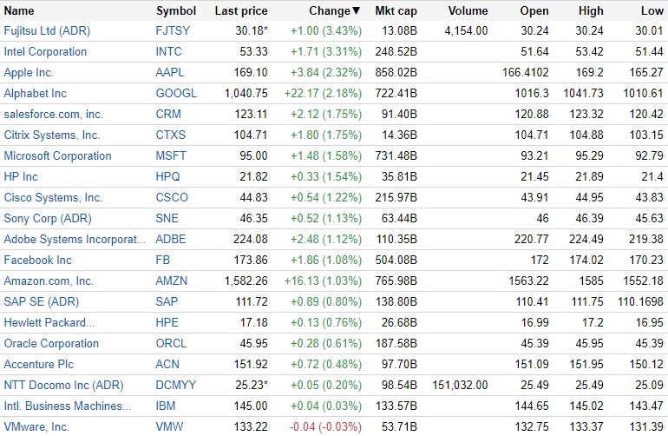
Task: Open the Fujitsu Ltd (ADR) link
Action: [x=47, y=30]
